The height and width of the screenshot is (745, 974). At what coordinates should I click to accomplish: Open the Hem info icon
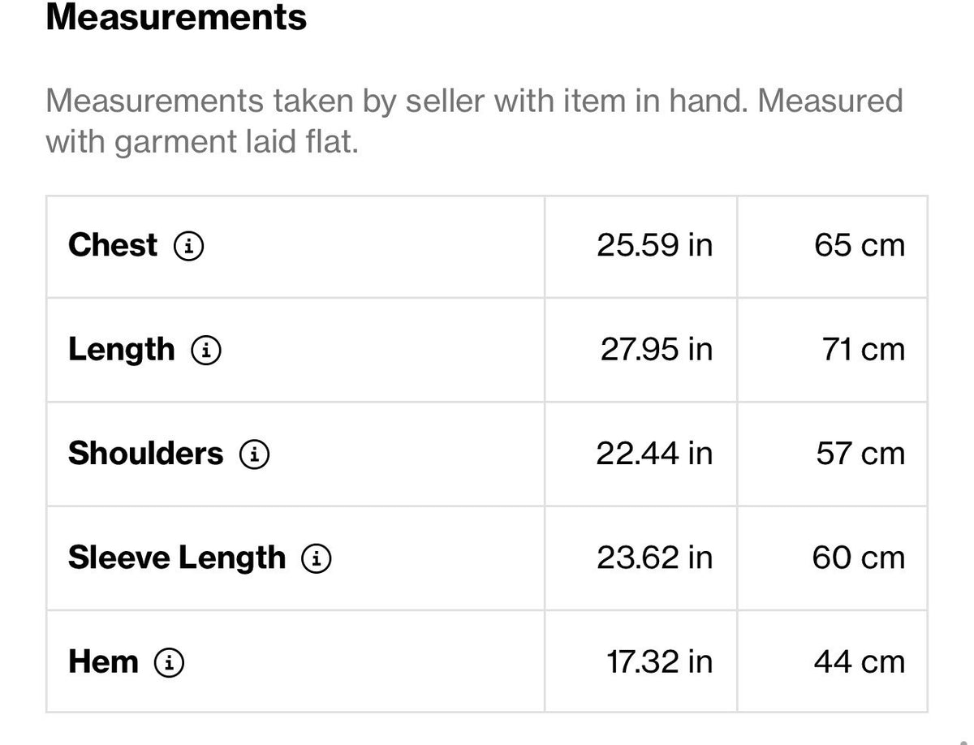(169, 663)
